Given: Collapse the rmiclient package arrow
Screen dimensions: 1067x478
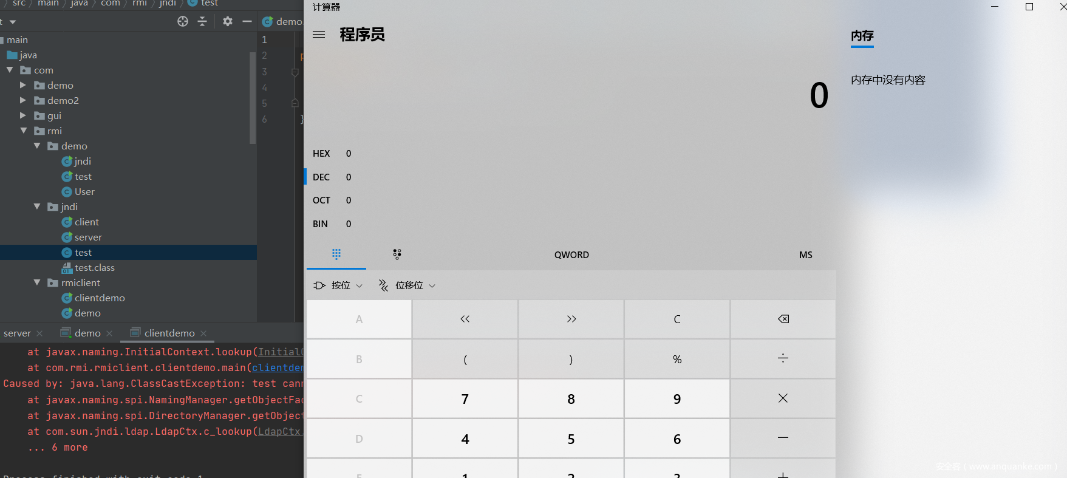Looking at the screenshot, I should click(x=37, y=282).
